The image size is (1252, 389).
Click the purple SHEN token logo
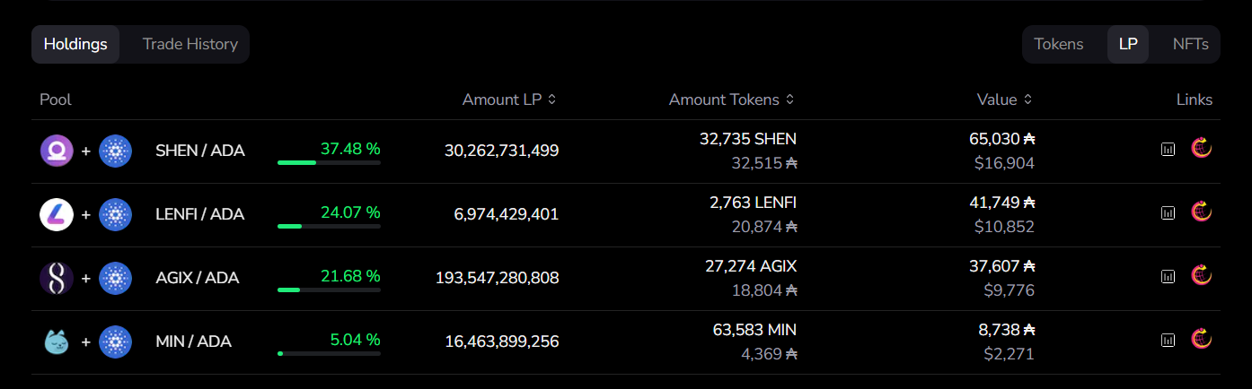pos(57,151)
